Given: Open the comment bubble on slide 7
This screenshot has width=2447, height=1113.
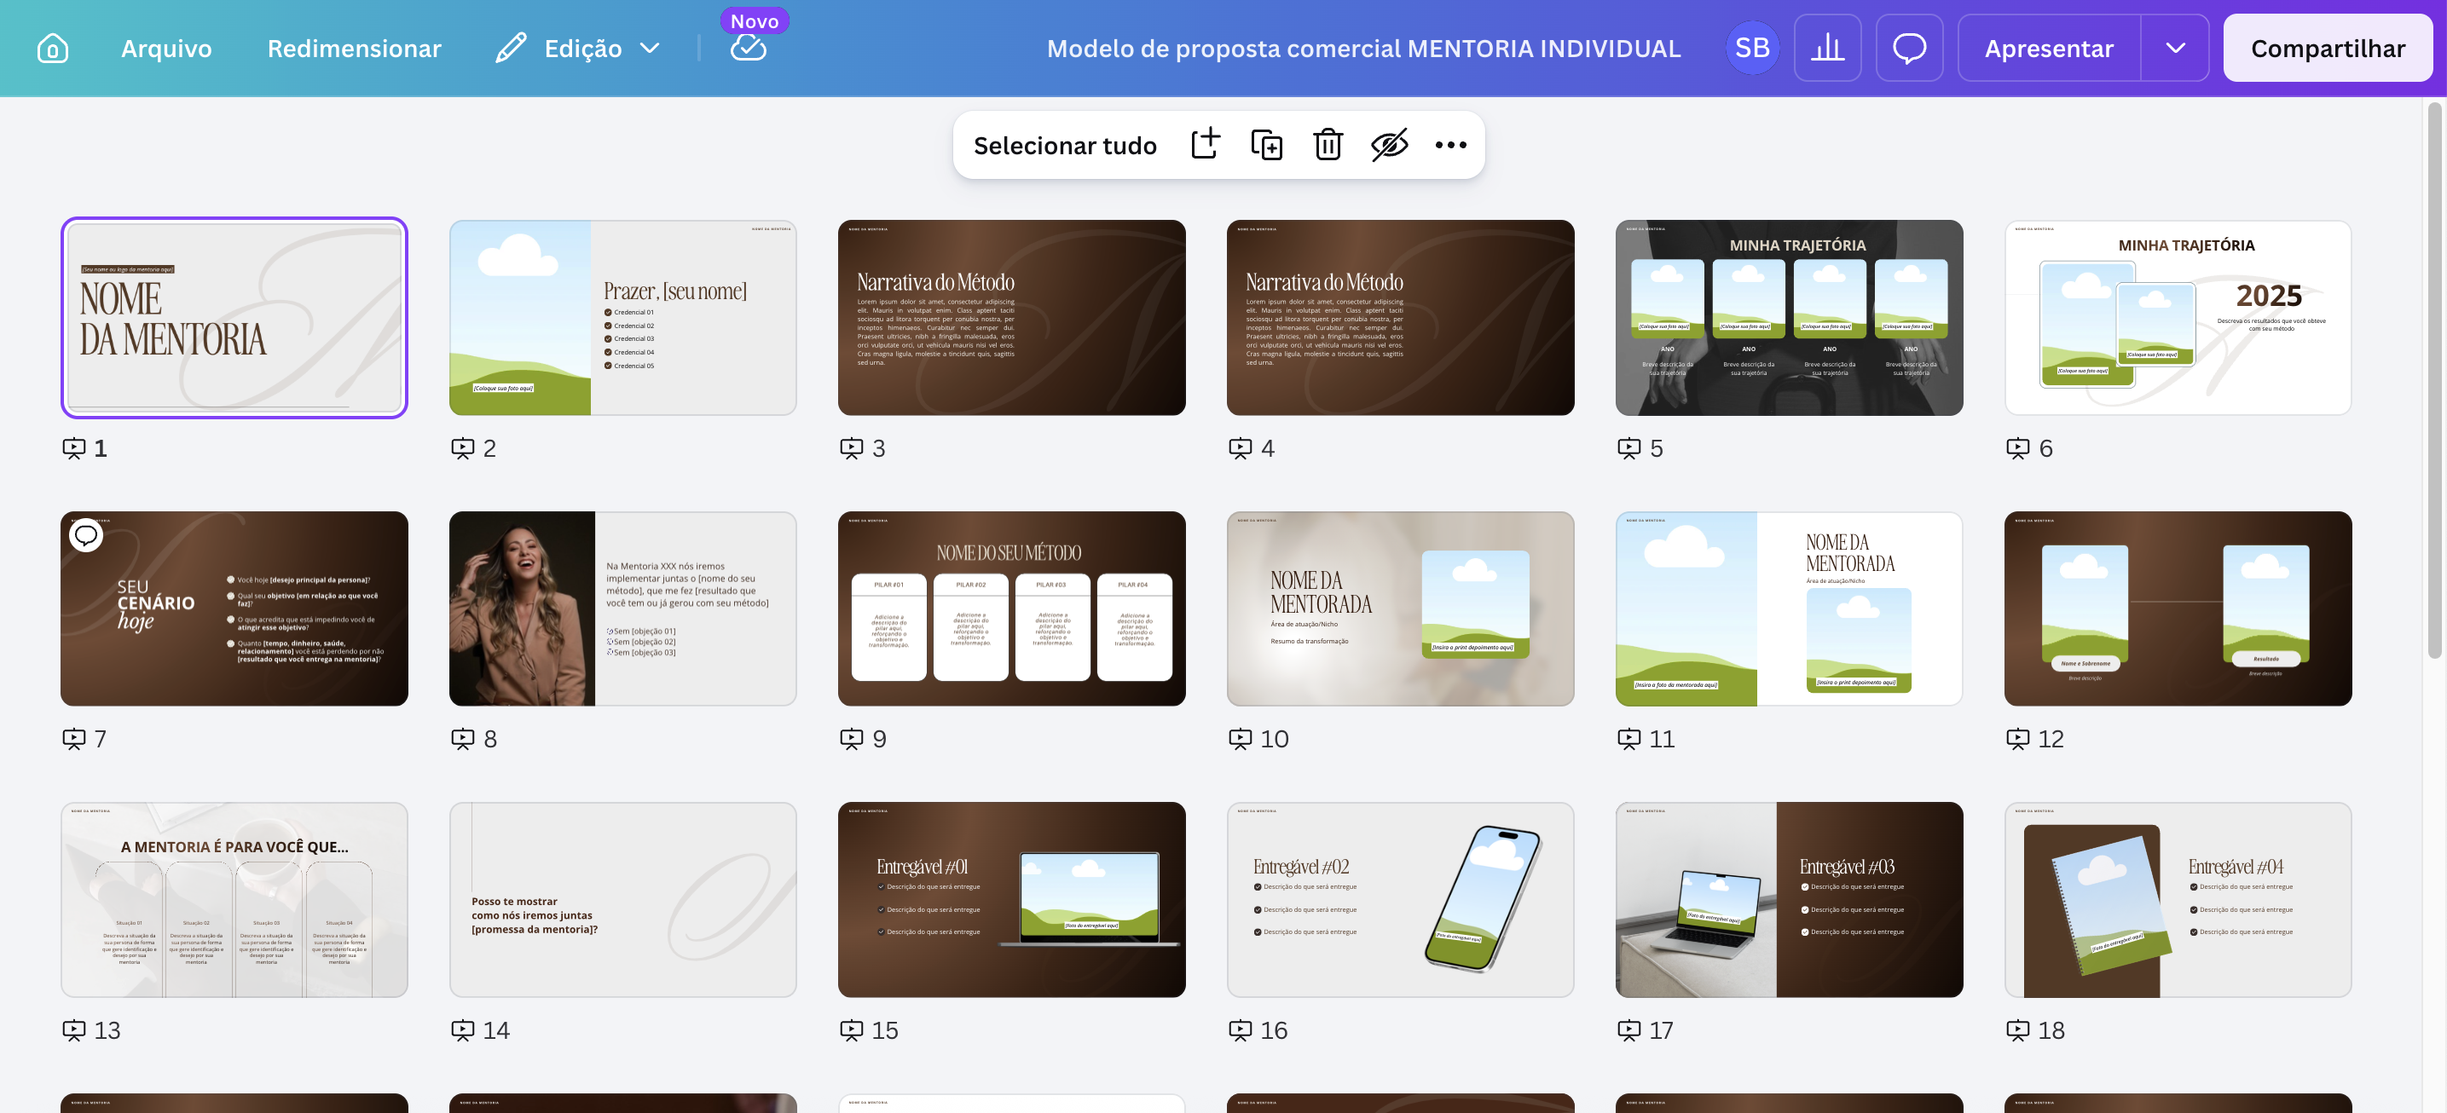Looking at the screenshot, I should tap(86, 535).
